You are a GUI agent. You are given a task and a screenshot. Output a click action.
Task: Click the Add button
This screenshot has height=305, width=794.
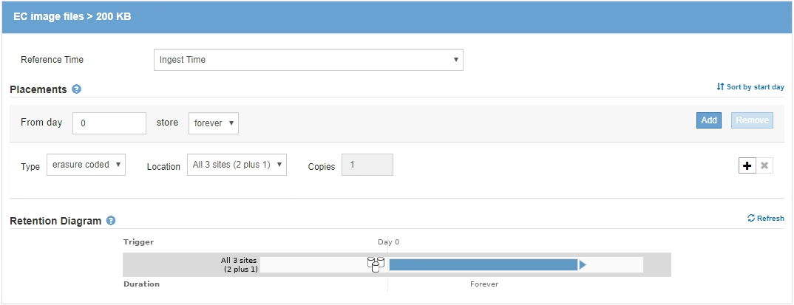point(709,120)
